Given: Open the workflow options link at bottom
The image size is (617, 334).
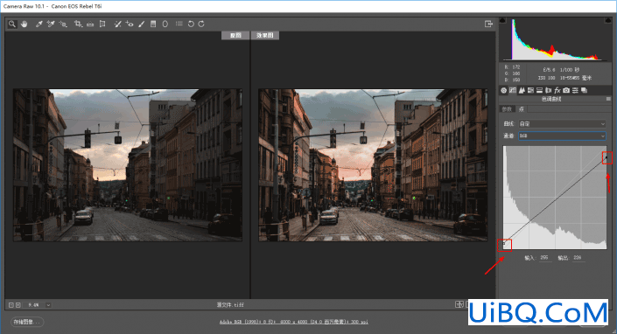Looking at the screenshot, I should click(294, 322).
